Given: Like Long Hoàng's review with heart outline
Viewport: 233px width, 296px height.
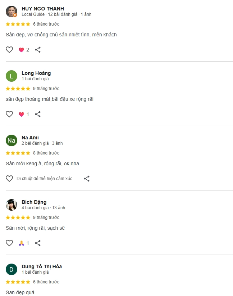Looking at the screenshot, I should (x=9, y=114).
